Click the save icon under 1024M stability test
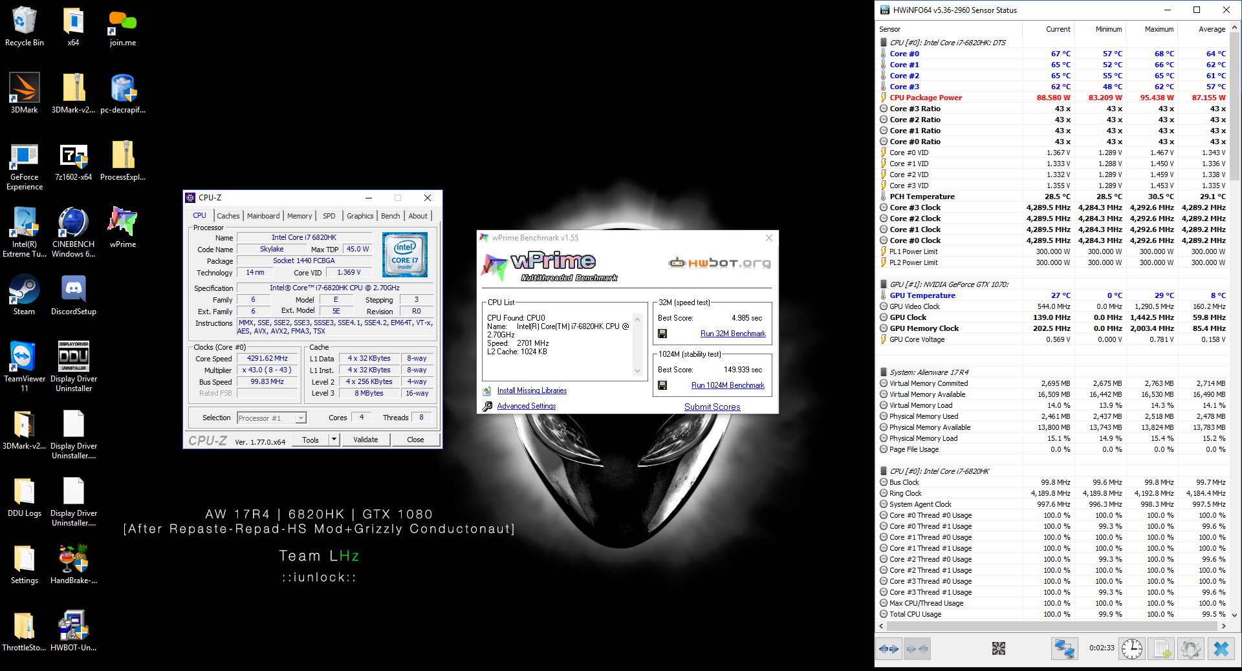The width and height of the screenshot is (1242, 671). pyautogui.click(x=662, y=385)
